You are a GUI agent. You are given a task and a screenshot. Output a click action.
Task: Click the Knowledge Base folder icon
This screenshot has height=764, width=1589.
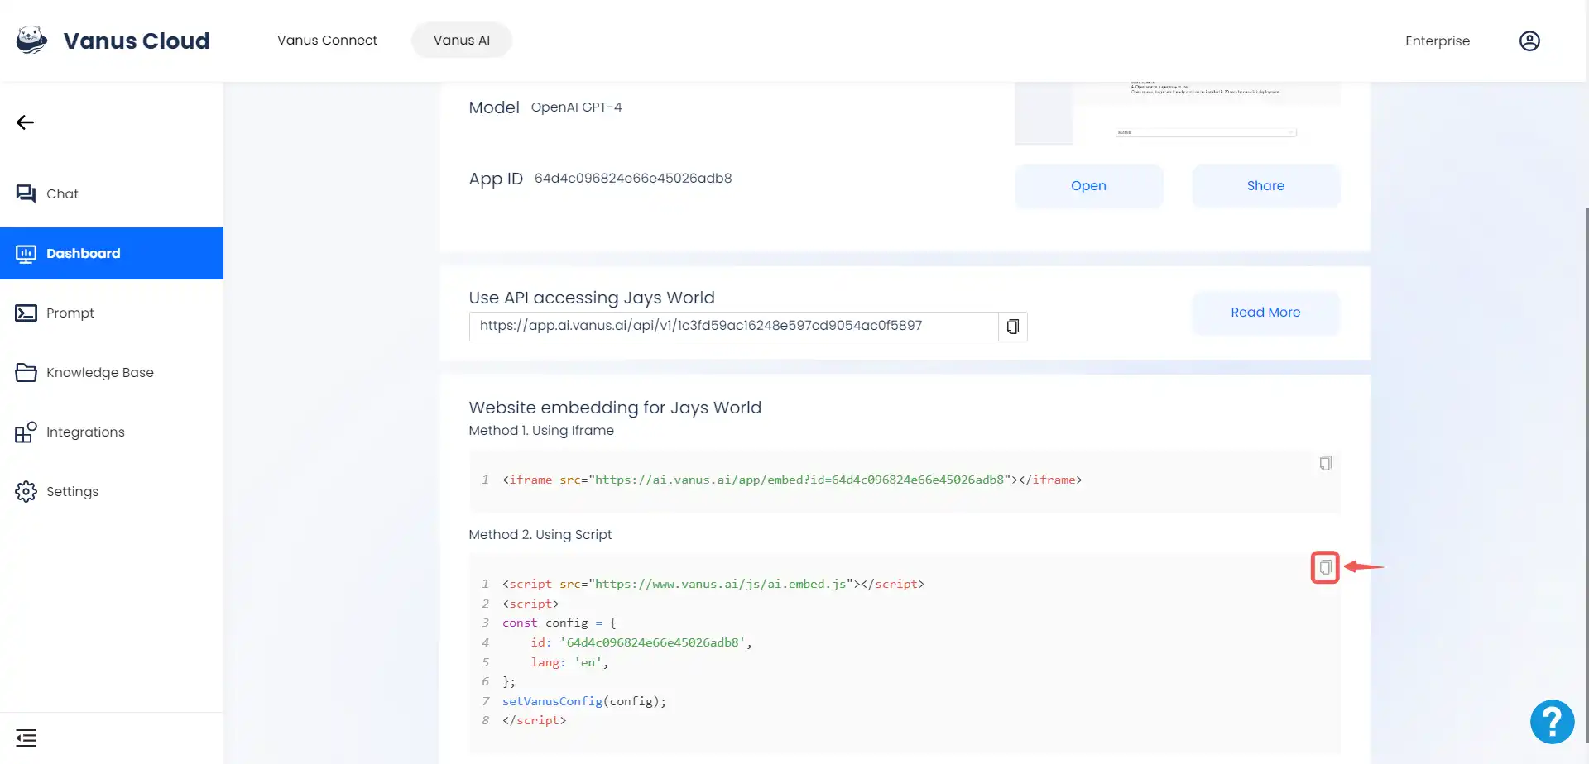pyautogui.click(x=26, y=372)
